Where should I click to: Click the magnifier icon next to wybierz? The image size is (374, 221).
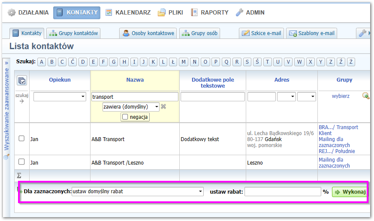365,96
